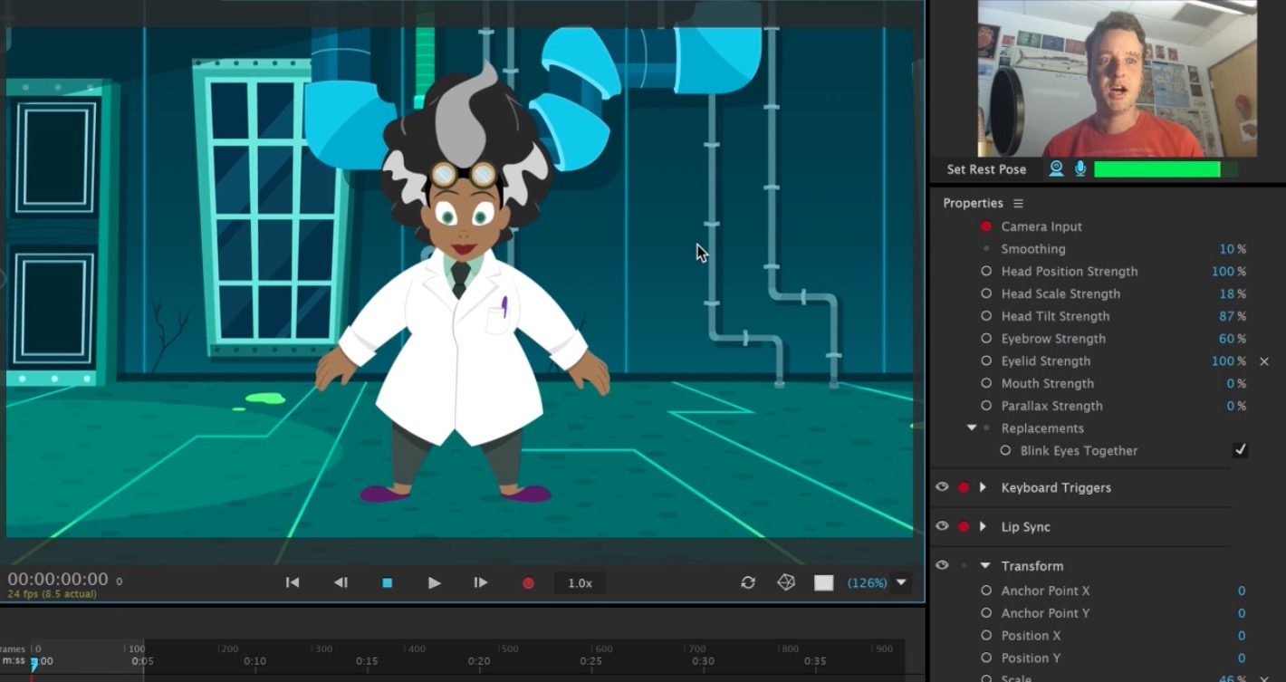Hide the Keyboard Triggers behavior eye

(x=942, y=487)
